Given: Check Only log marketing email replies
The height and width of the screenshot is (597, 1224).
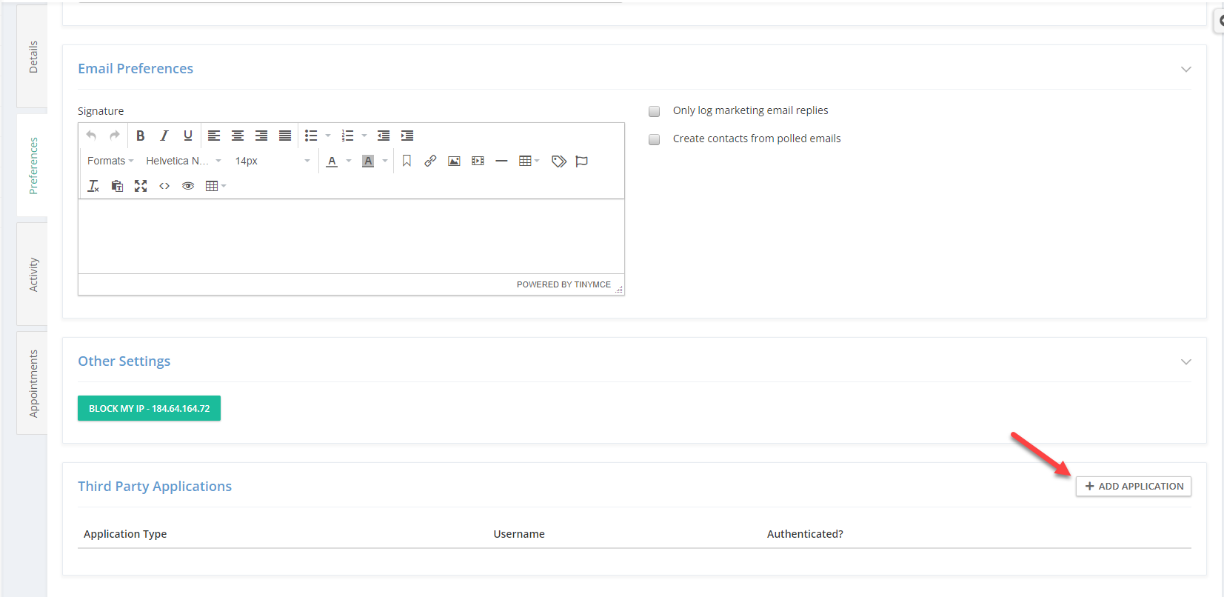Looking at the screenshot, I should click(x=655, y=111).
